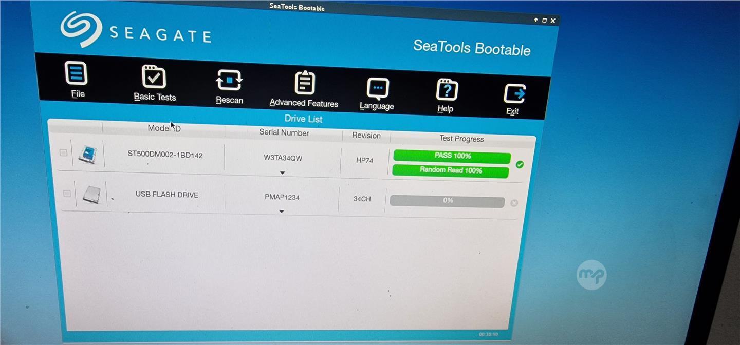740x345 pixels.
Task: Select the PASS 100% progress bar
Action: [452, 156]
